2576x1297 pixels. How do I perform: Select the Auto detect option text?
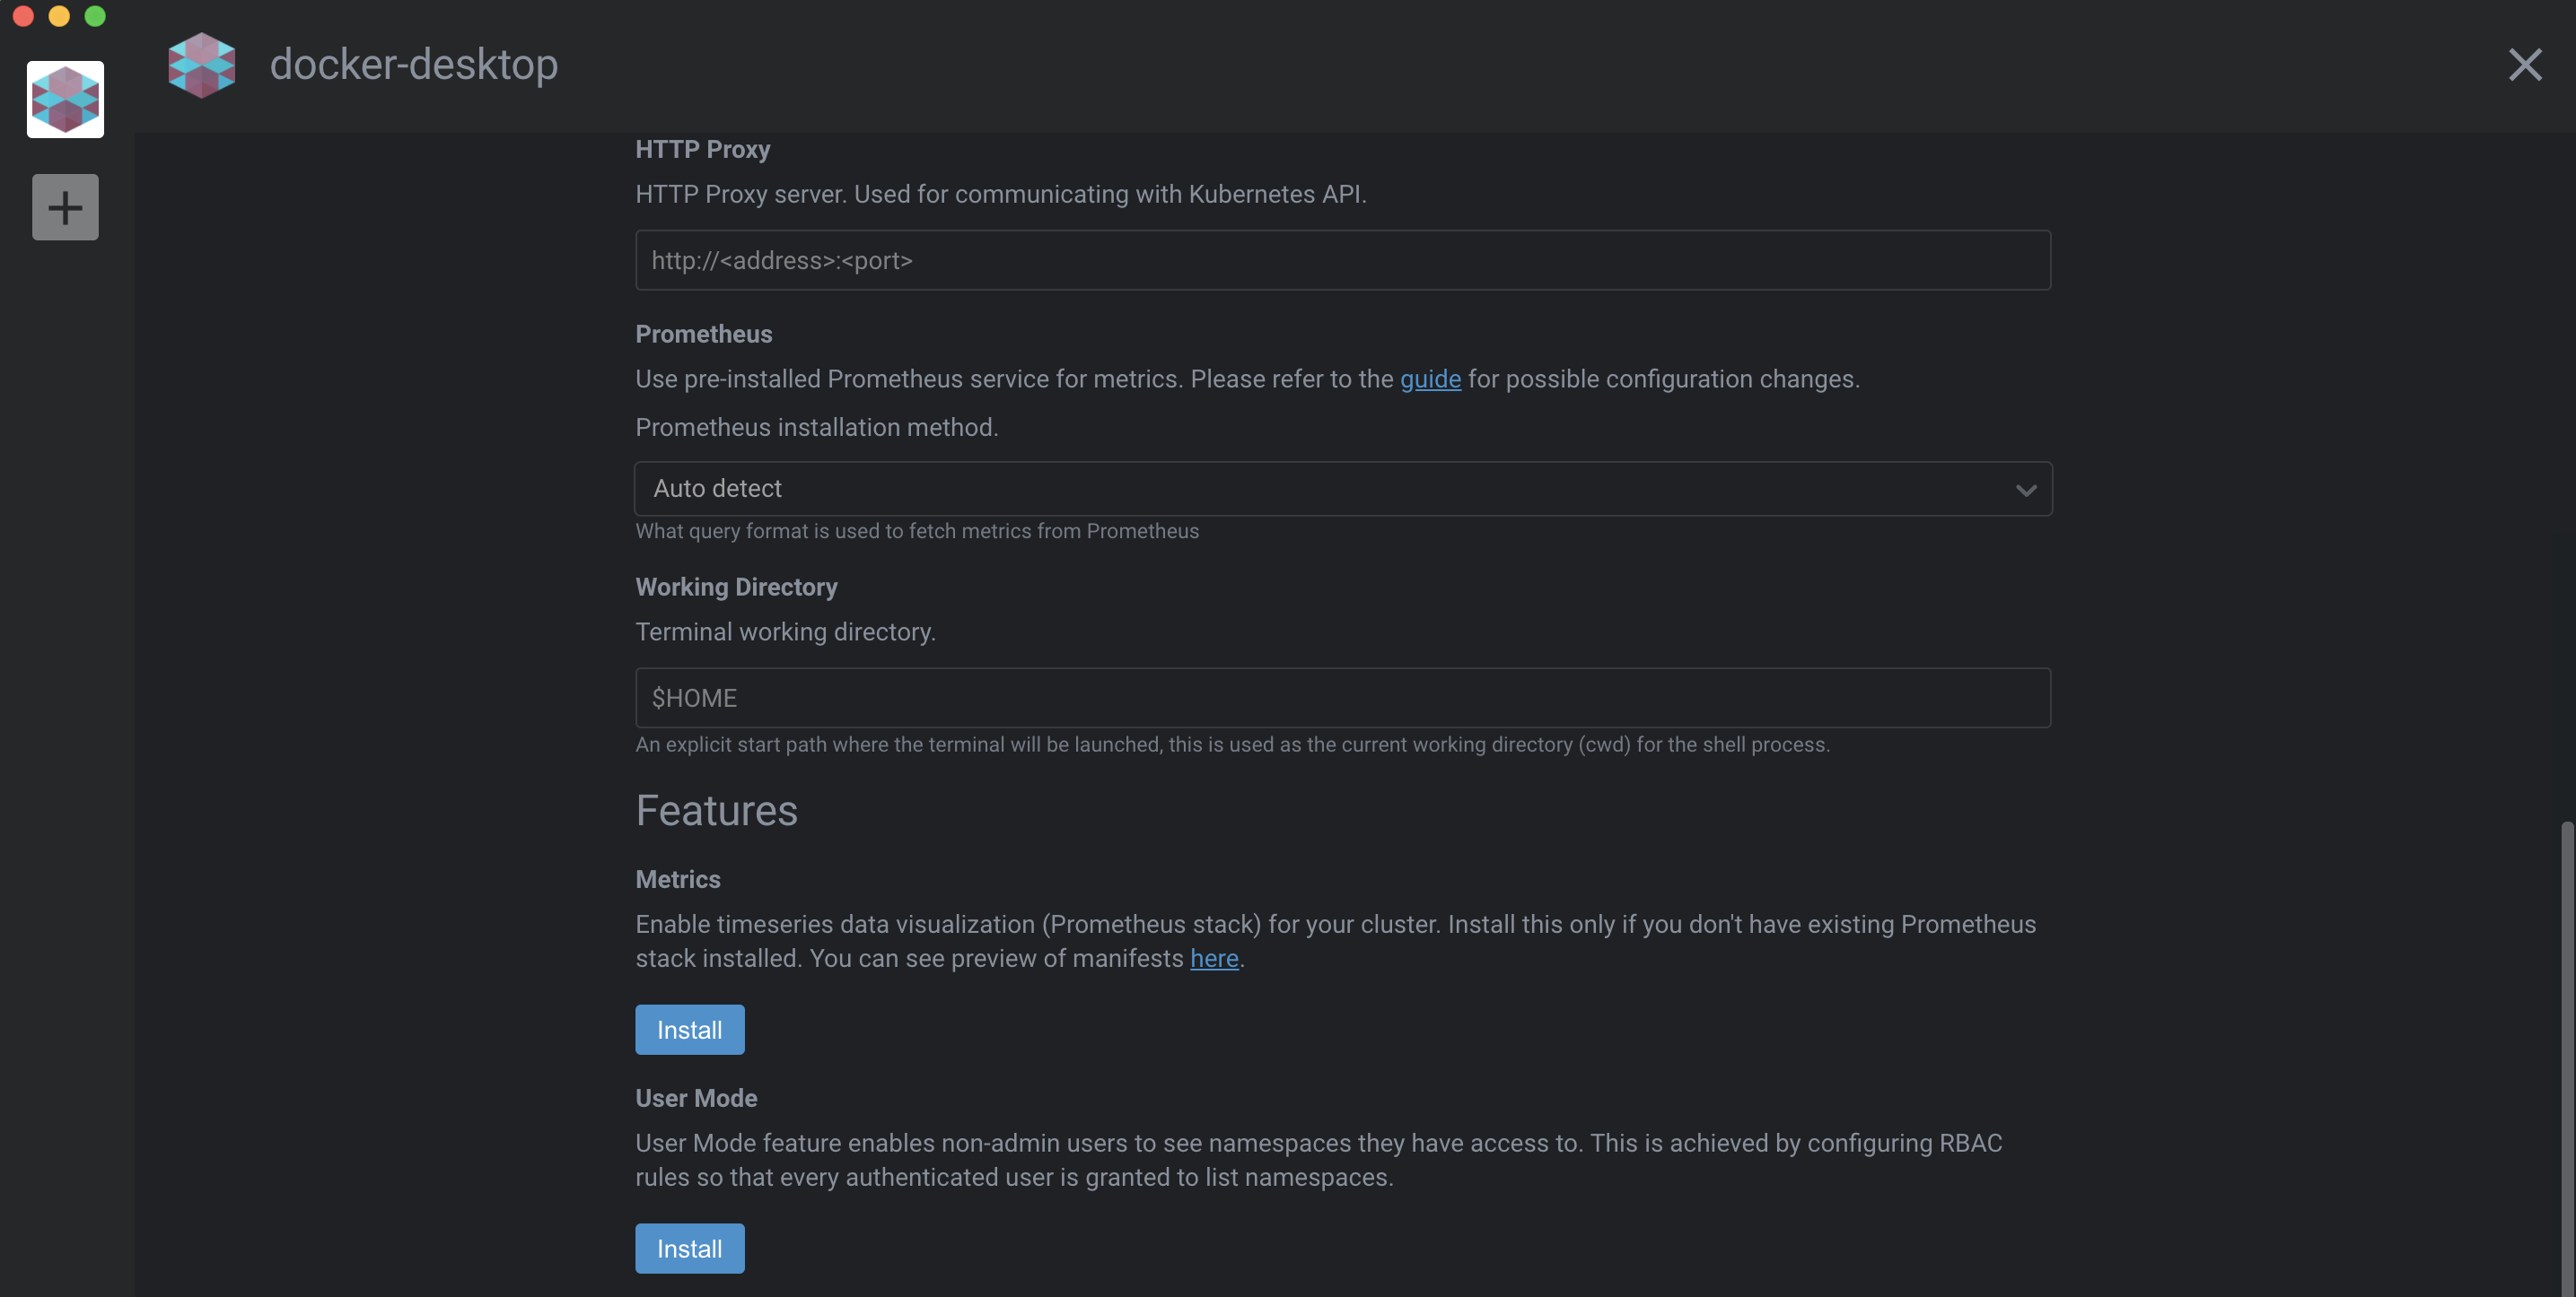717,489
